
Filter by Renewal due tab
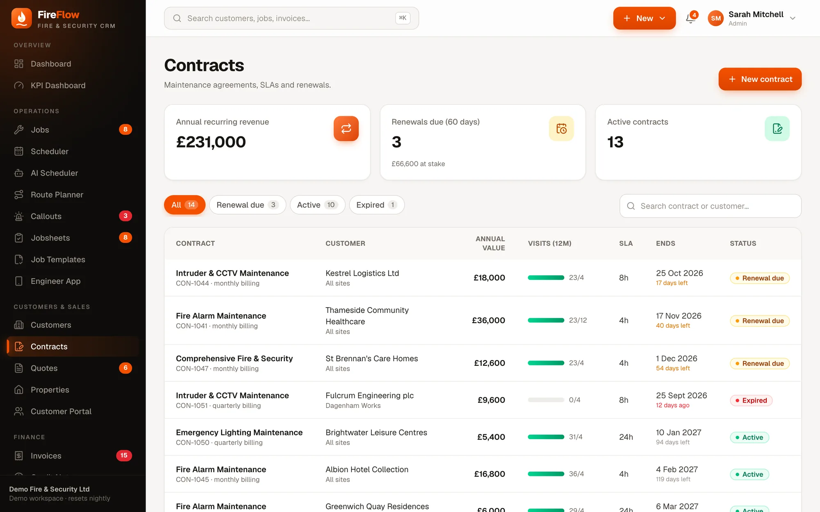pyautogui.click(x=248, y=205)
